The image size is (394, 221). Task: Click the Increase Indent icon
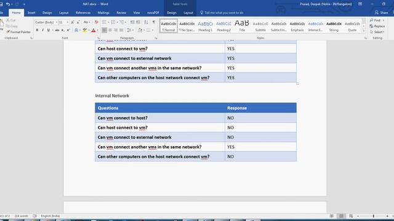[138, 22]
